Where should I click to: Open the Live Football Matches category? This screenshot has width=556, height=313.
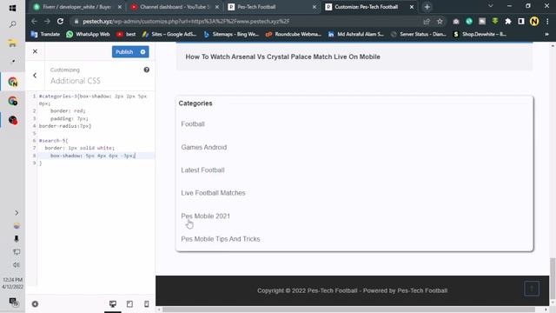[213, 193]
